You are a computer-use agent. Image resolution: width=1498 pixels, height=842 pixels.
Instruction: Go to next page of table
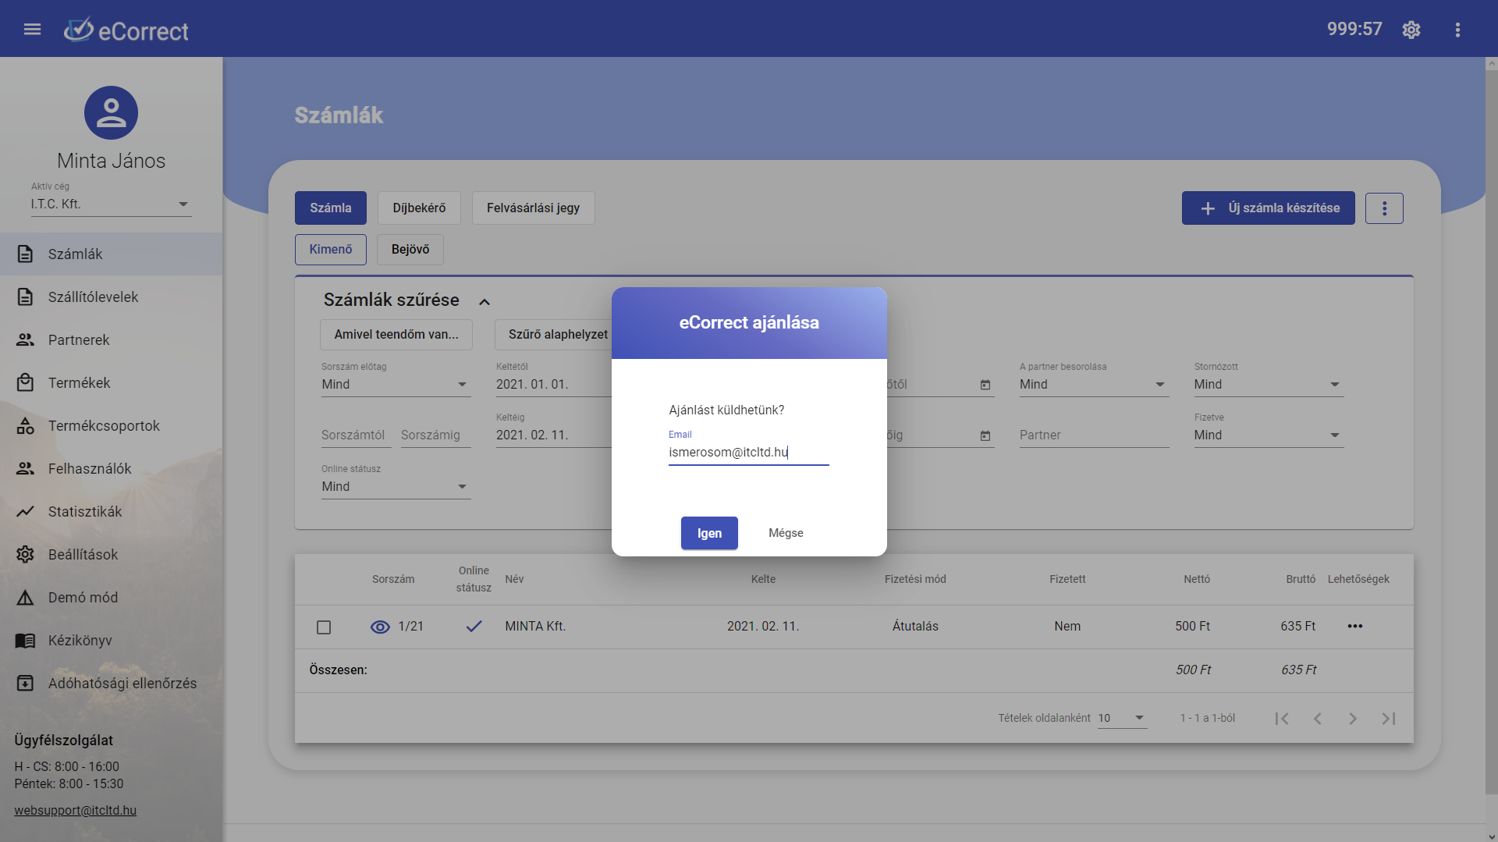1353,718
